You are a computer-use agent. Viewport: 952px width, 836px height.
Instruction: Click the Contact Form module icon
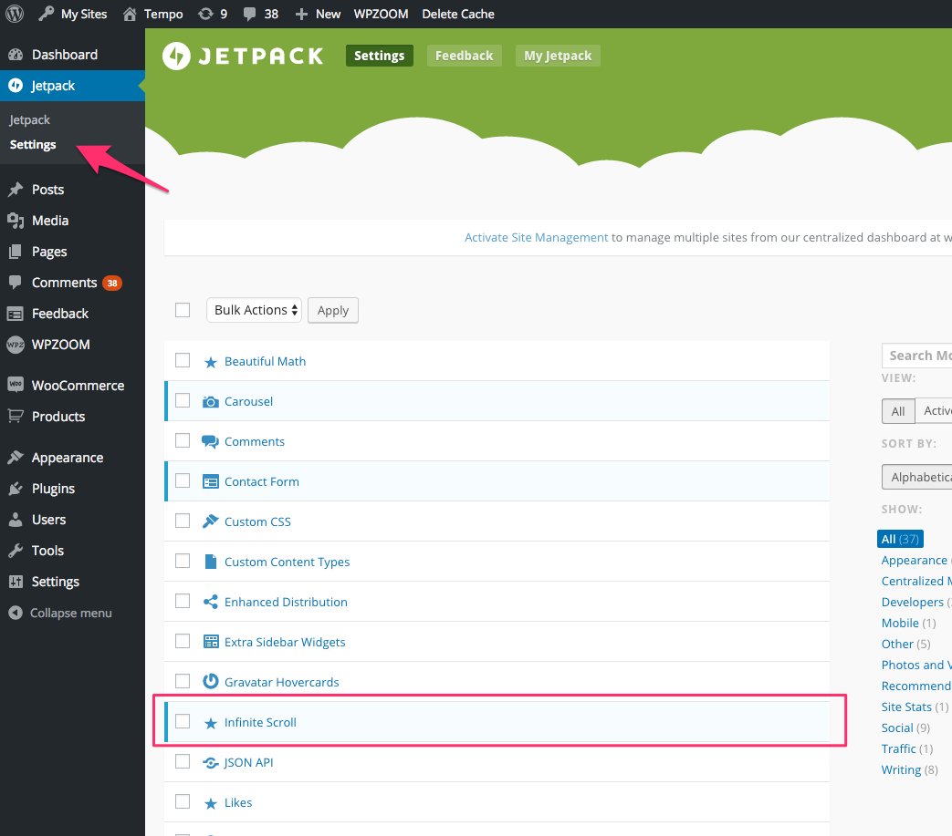pyautogui.click(x=210, y=482)
